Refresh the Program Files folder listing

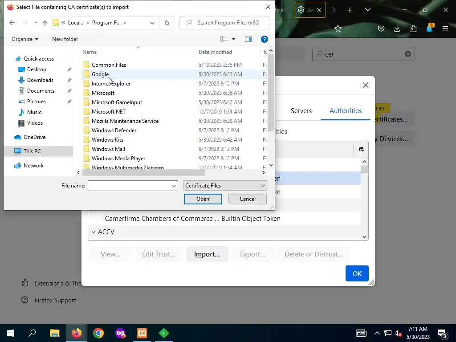pyautogui.click(x=167, y=23)
